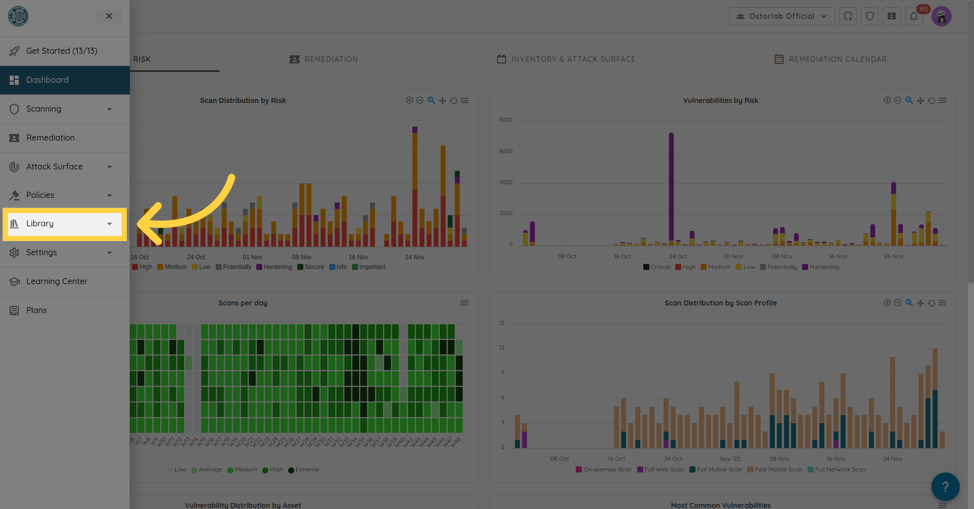
Task: Toggle Secure series in Scan Distribution legend
Action: click(310, 267)
